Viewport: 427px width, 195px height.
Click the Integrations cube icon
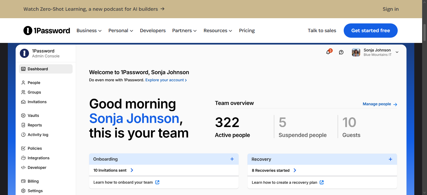click(x=23, y=158)
